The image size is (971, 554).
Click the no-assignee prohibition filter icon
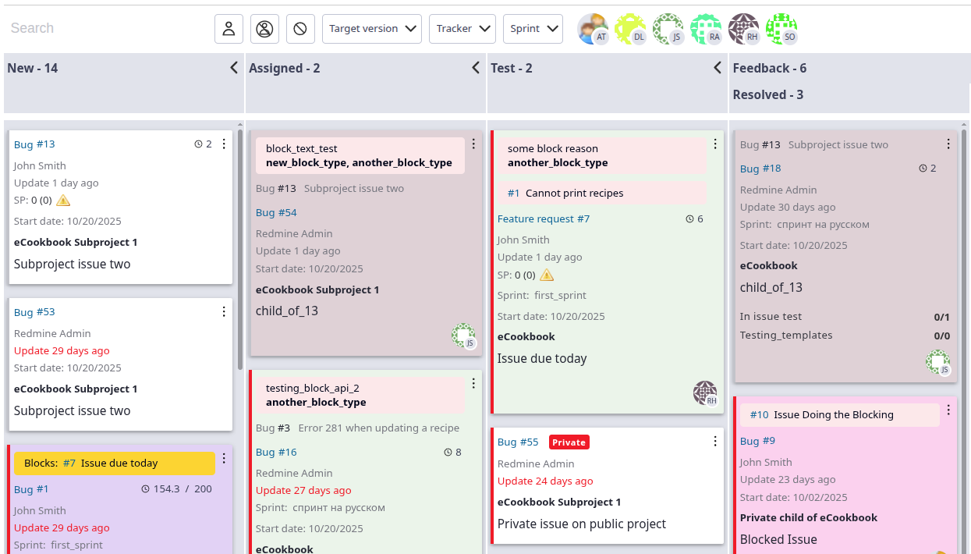[300, 28]
